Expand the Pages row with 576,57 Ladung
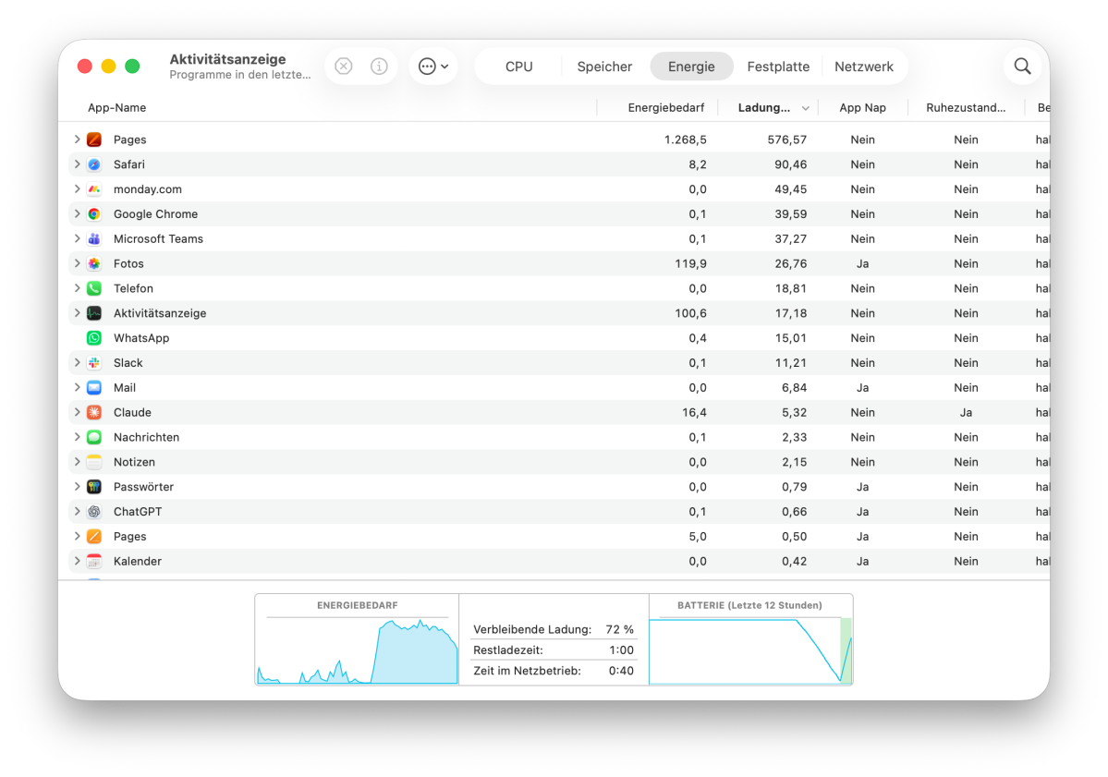Viewport: 1108px width, 777px height. click(x=77, y=140)
